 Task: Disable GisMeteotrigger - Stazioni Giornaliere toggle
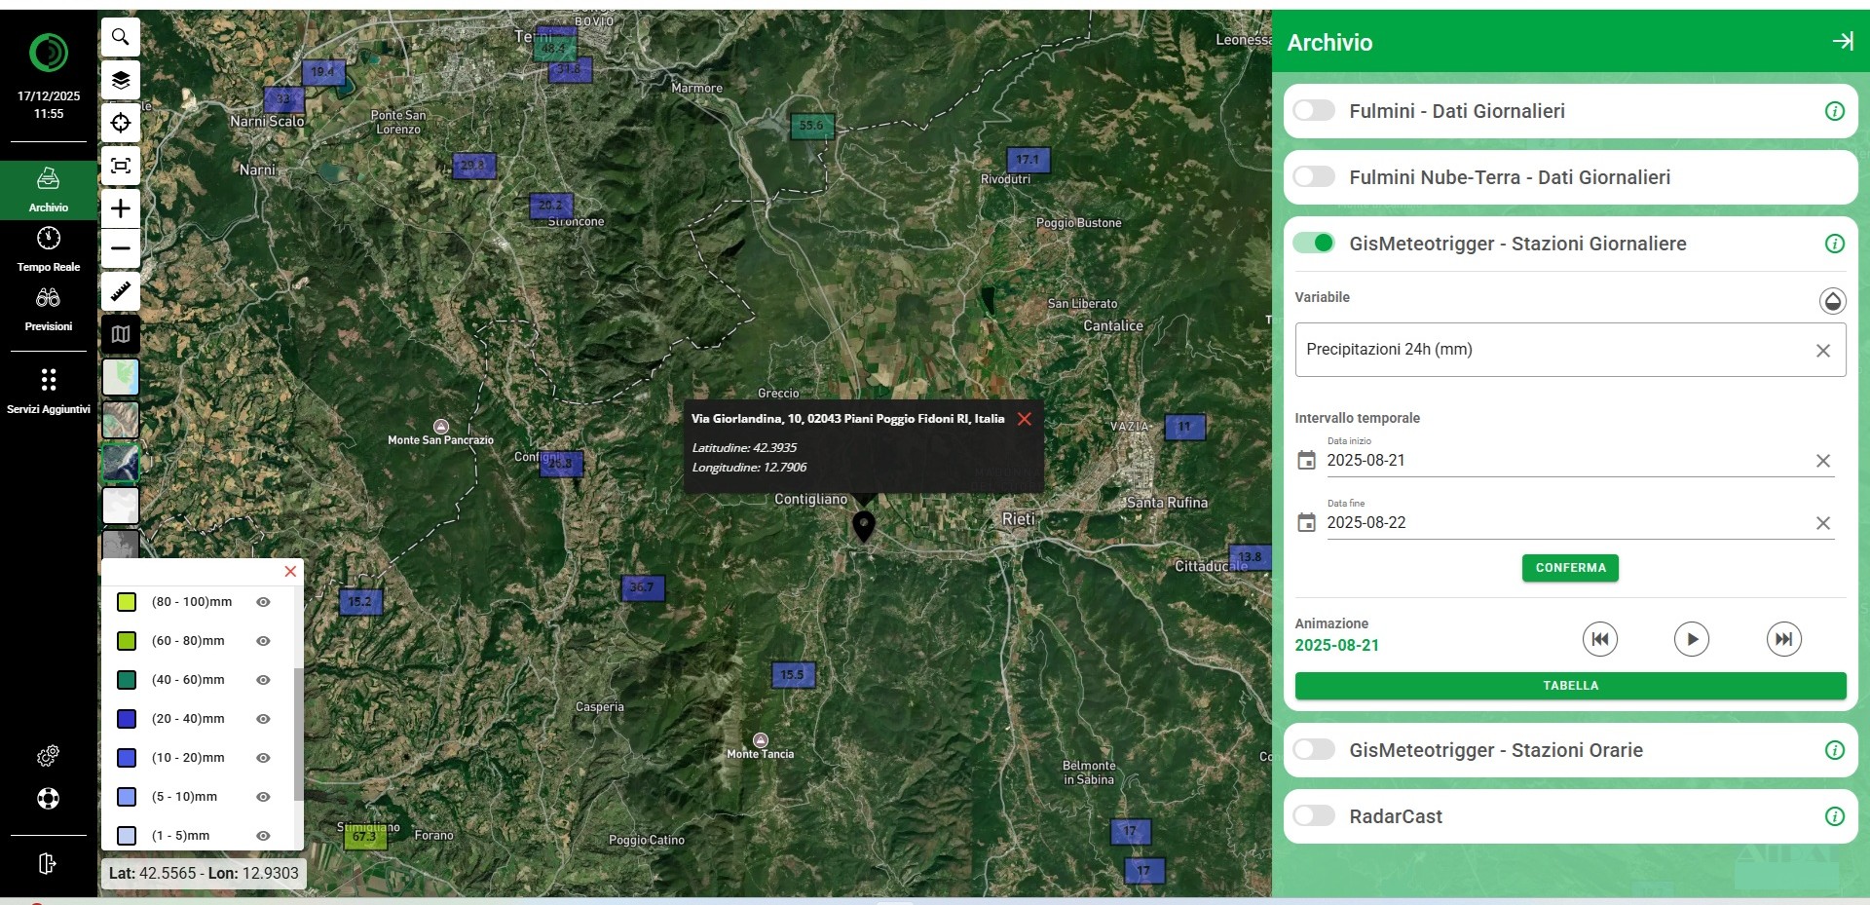(x=1314, y=244)
